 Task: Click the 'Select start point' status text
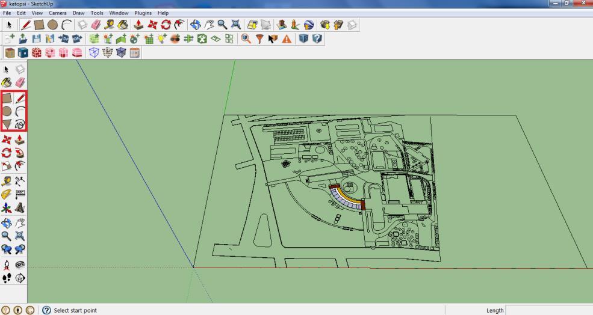tap(75, 310)
